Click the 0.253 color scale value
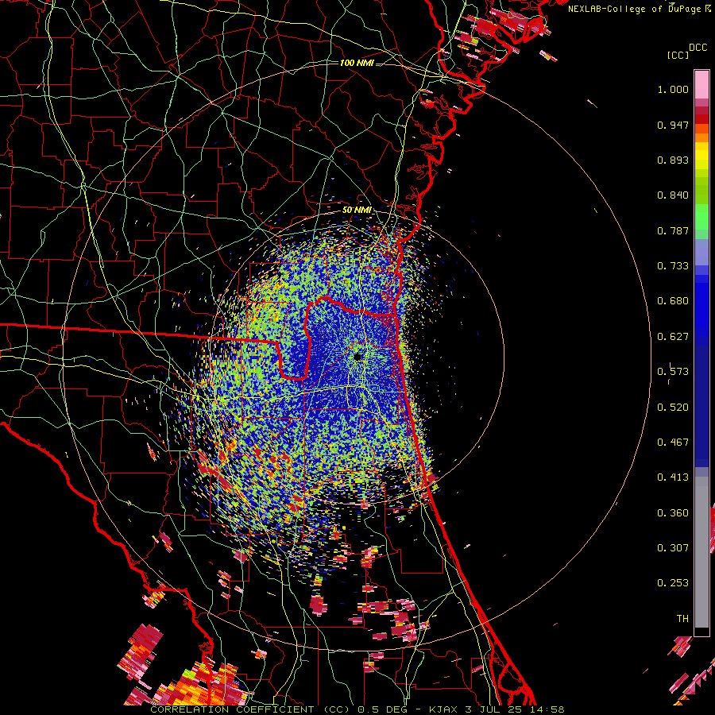Image resolution: width=715 pixels, height=715 pixels. 673,583
